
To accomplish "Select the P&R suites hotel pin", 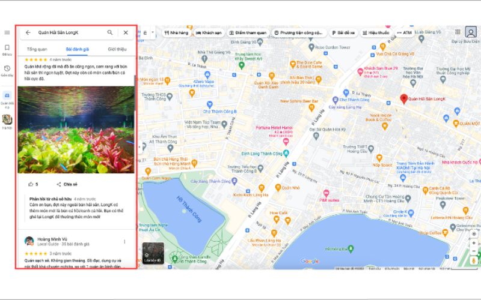I will 326,193.
